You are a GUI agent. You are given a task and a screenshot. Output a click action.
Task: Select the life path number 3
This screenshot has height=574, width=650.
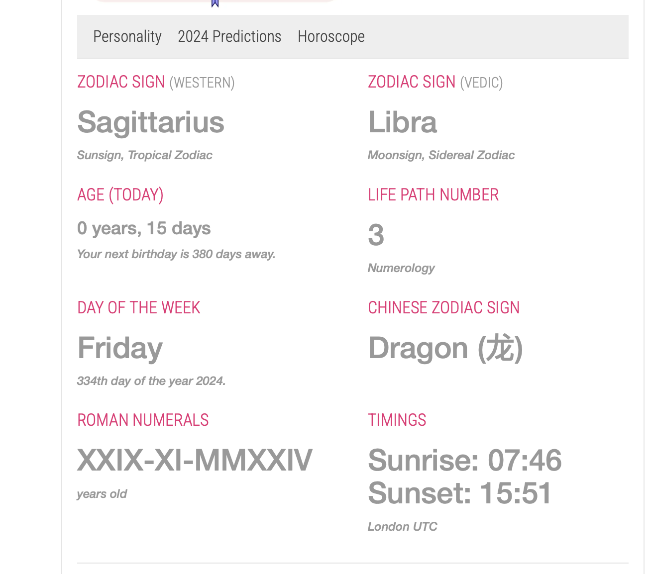pos(376,235)
